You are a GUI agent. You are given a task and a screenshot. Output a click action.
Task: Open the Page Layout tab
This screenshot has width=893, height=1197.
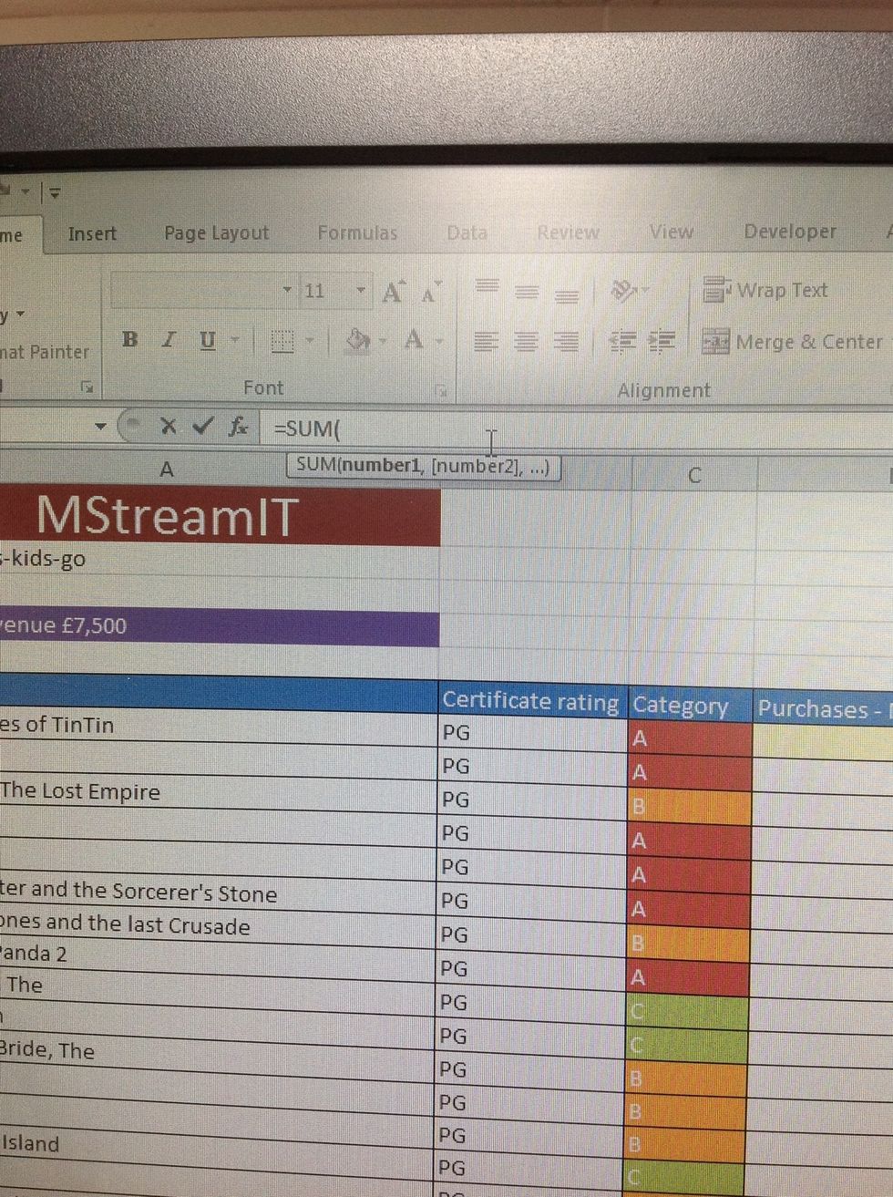pyautogui.click(x=216, y=233)
